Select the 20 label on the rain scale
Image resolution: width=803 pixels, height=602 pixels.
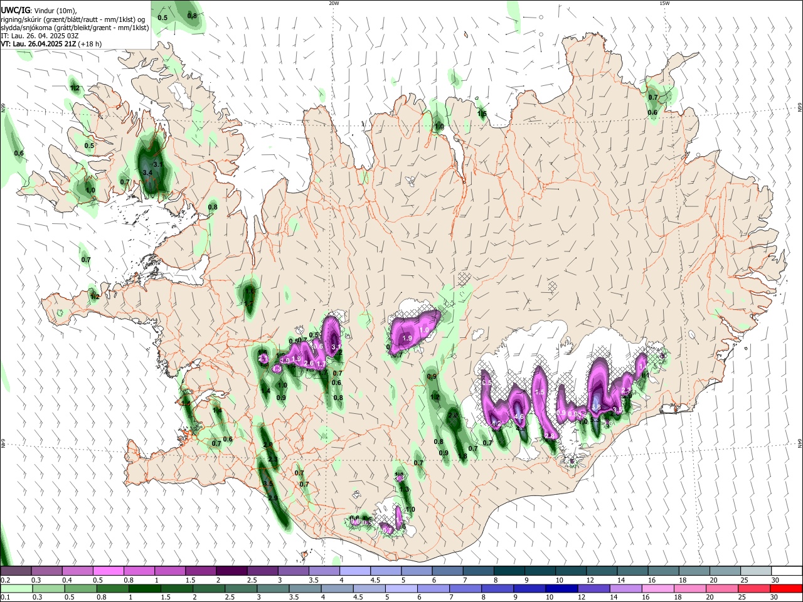[x=710, y=598]
